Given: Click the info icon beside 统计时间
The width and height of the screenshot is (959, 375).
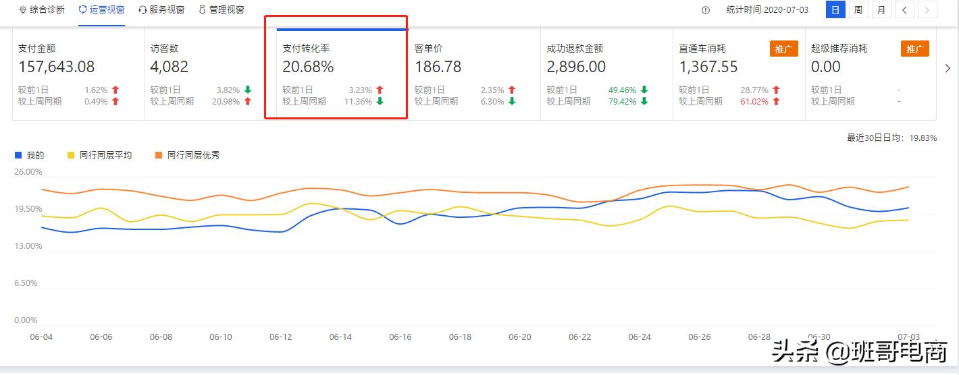Looking at the screenshot, I should (706, 10).
